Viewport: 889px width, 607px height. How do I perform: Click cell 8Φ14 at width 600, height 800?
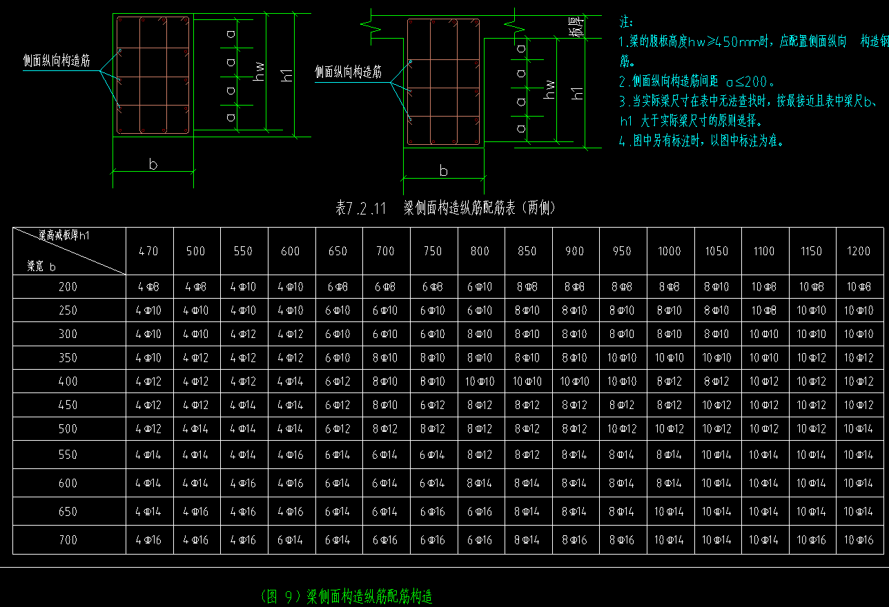(x=480, y=484)
